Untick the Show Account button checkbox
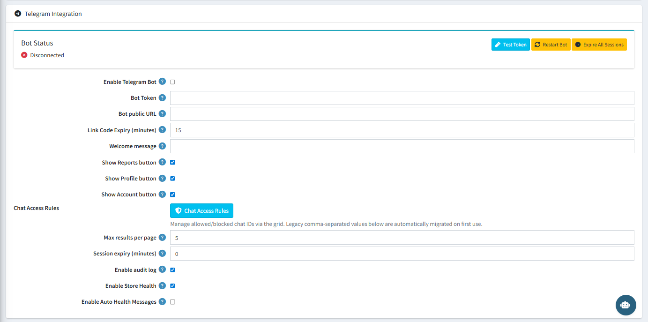 [172, 195]
